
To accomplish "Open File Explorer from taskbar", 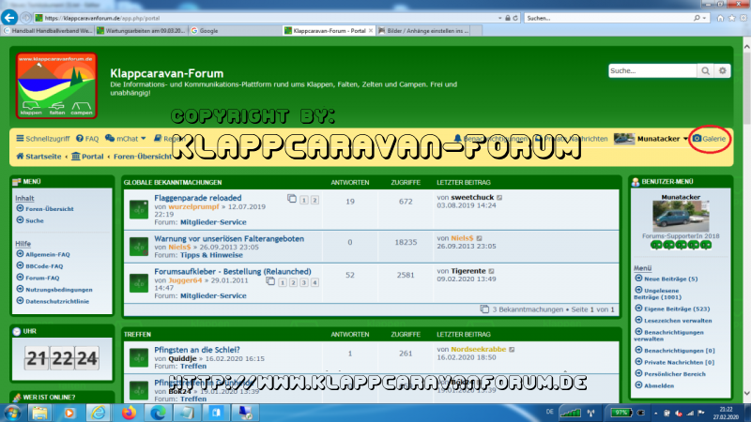I will (x=39, y=413).
